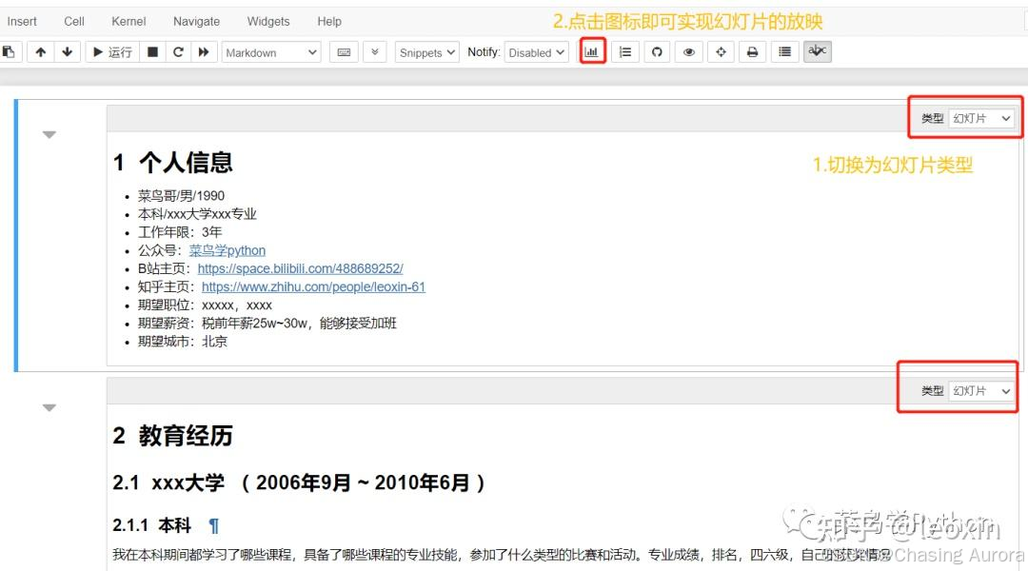The width and height of the screenshot is (1028, 571).
Task: Click the print preview icon
Action: [x=752, y=52]
